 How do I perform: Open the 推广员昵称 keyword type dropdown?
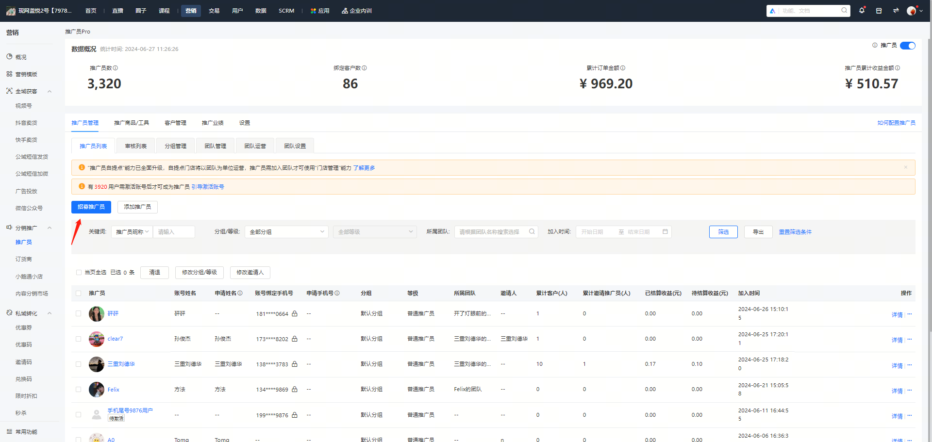tap(132, 232)
